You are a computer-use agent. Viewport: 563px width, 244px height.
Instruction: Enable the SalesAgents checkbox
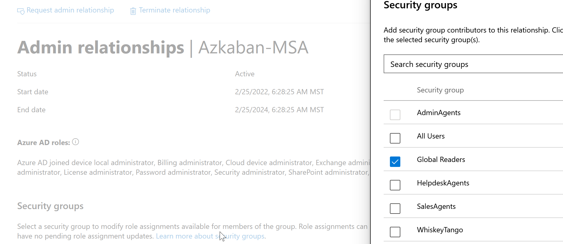395,208
